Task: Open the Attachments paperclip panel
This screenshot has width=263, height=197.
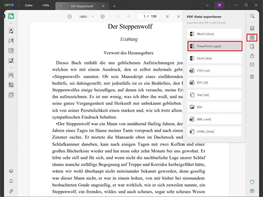Action: tap(11, 191)
